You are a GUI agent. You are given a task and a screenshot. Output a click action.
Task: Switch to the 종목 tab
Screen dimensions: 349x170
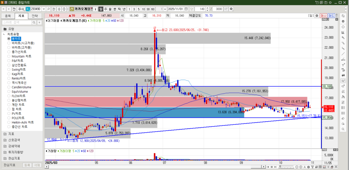(7, 16)
